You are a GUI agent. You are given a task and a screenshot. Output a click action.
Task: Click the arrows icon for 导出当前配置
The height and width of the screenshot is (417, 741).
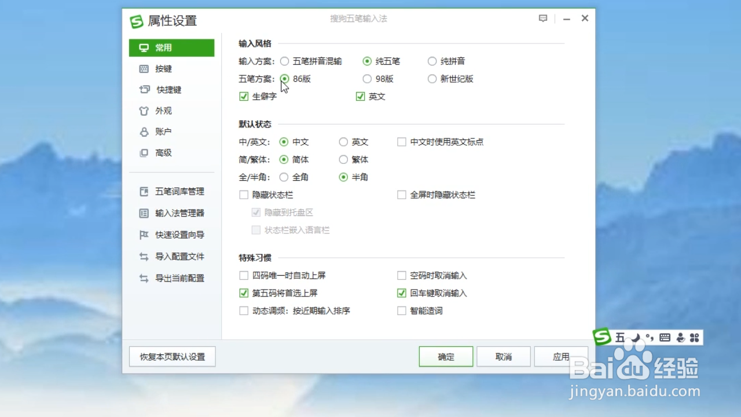[144, 279]
